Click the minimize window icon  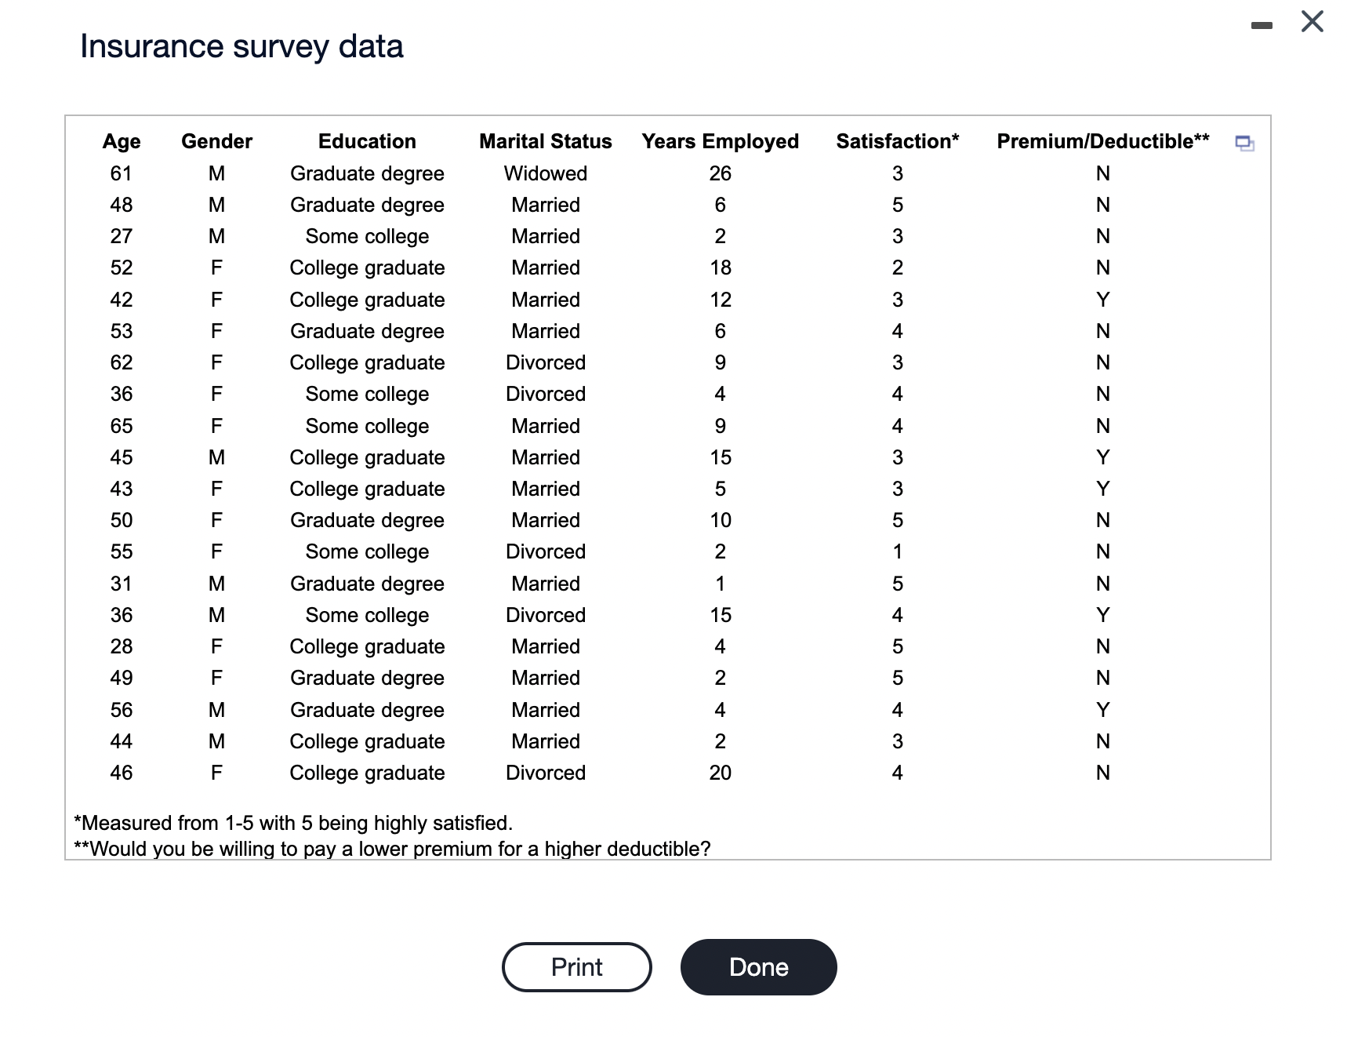pos(1262,25)
